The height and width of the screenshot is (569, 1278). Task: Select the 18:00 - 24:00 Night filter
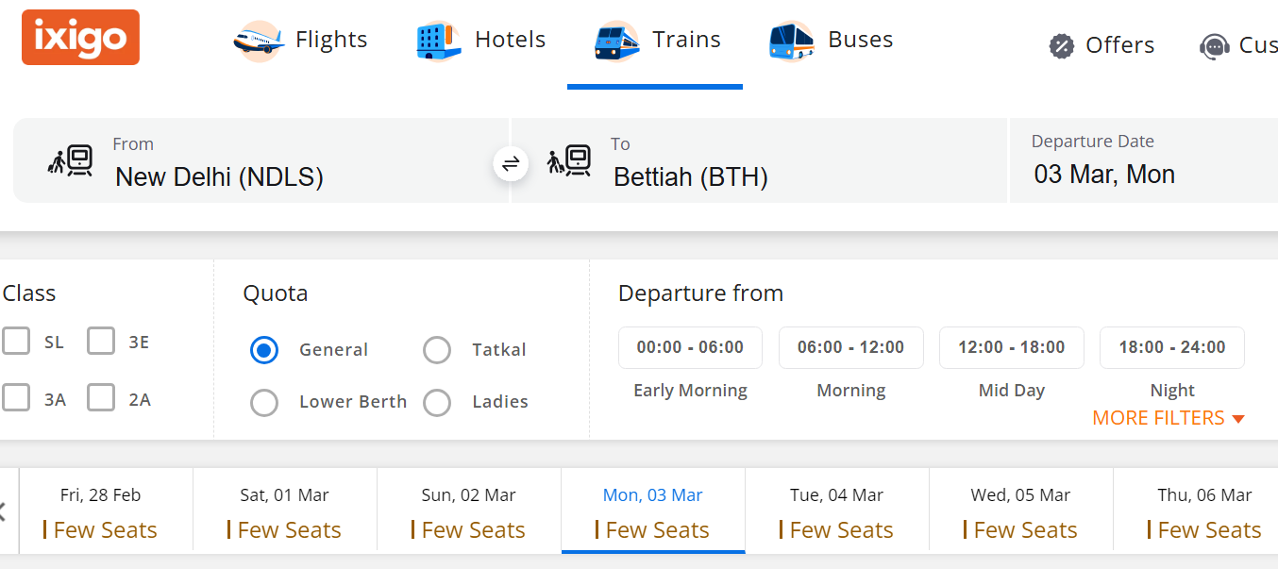click(x=1171, y=347)
